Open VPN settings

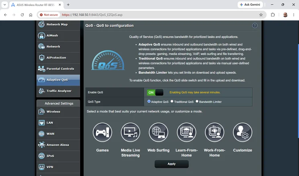tap(58, 167)
